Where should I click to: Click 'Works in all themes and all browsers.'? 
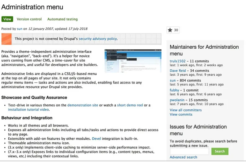pos(38,125)
